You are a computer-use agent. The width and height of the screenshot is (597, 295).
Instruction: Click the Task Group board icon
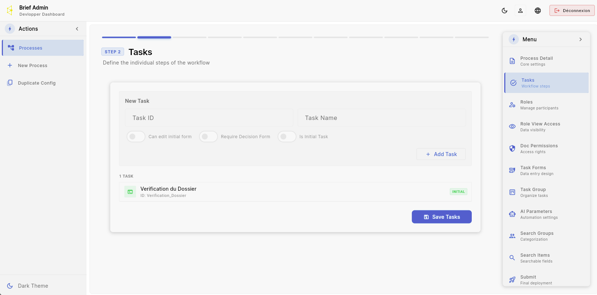(x=512, y=192)
